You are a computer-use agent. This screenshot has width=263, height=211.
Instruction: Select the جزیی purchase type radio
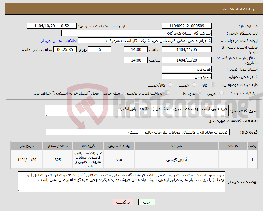[x=221, y=93]
